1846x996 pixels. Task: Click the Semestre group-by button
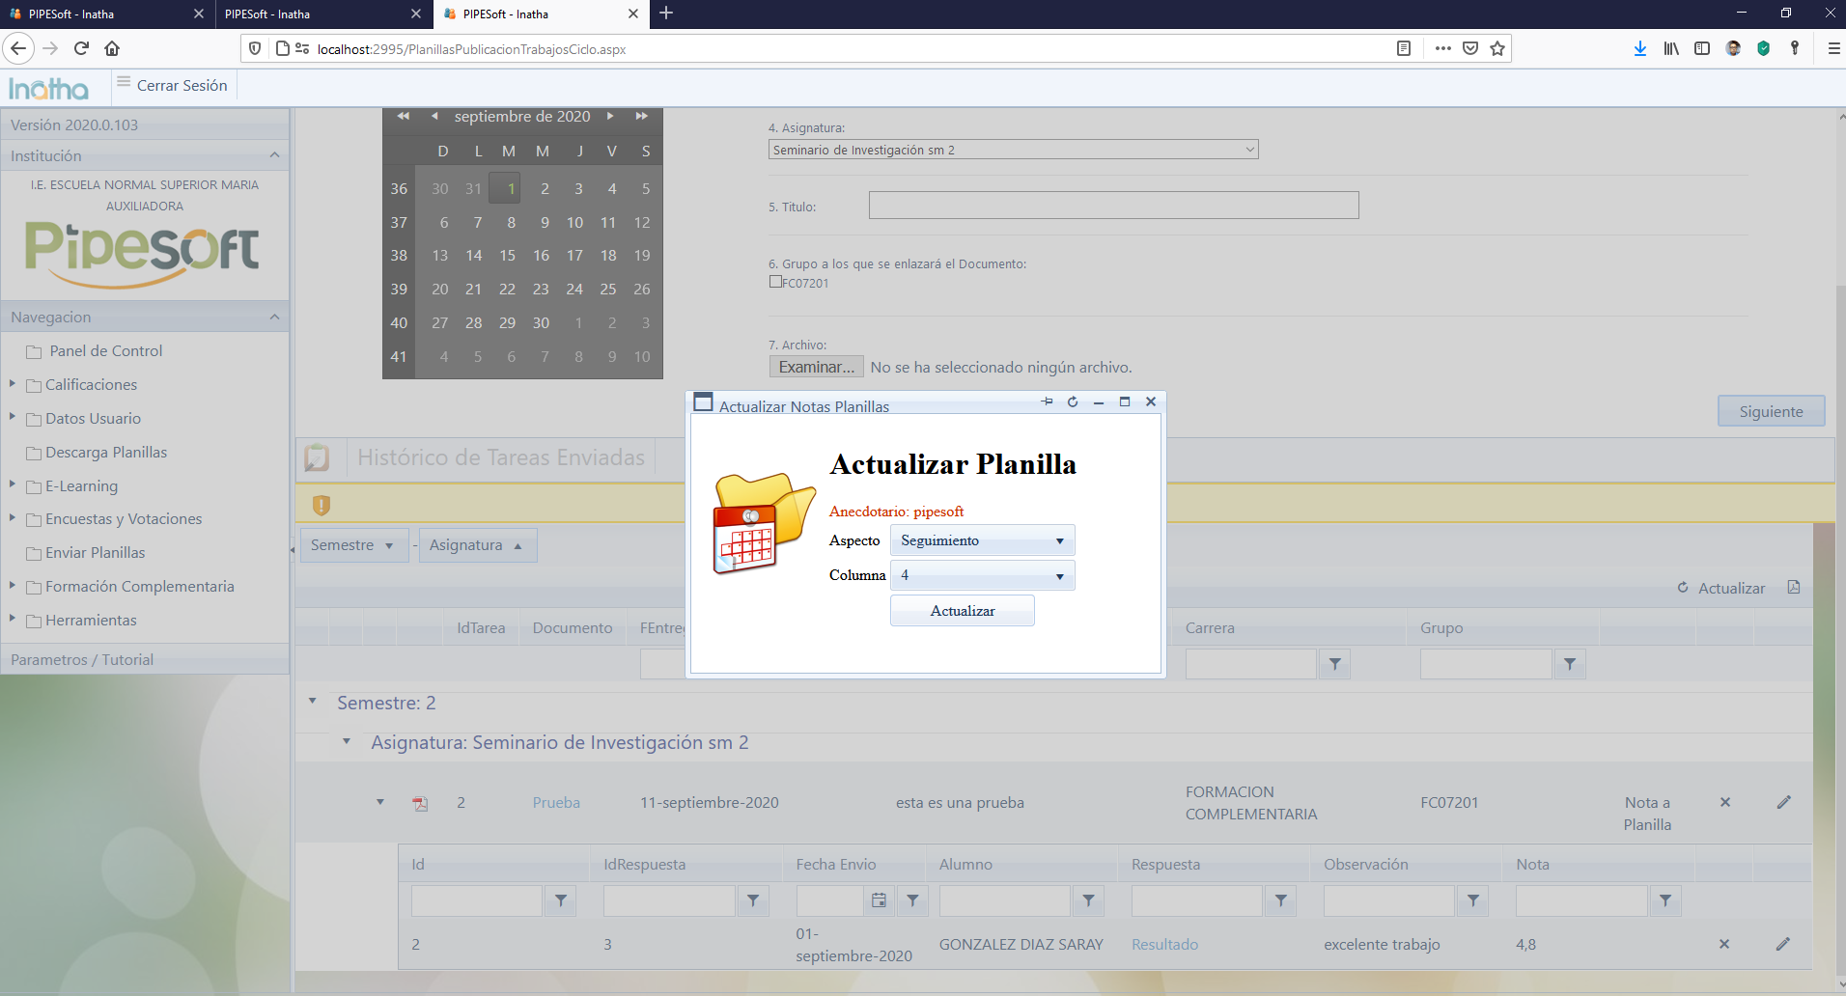coord(353,545)
